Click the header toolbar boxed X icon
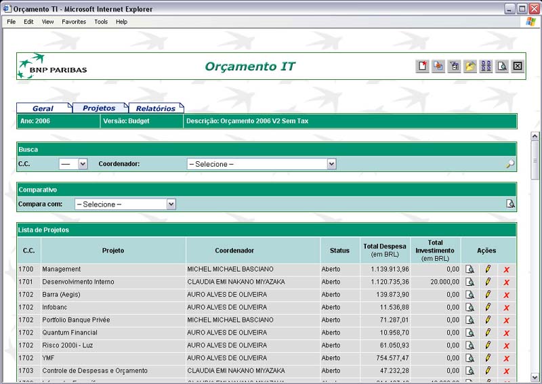 518,66
